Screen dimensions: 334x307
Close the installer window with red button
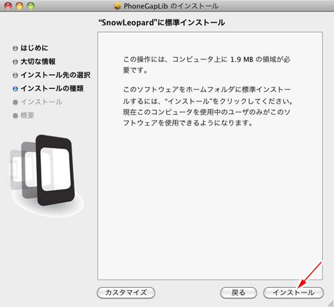(x=8, y=6)
